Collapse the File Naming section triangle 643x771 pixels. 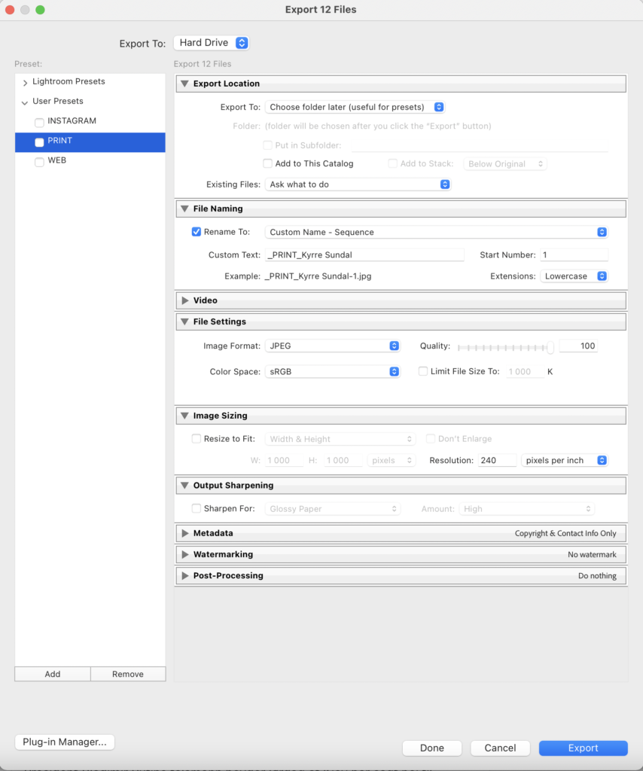coord(184,209)
